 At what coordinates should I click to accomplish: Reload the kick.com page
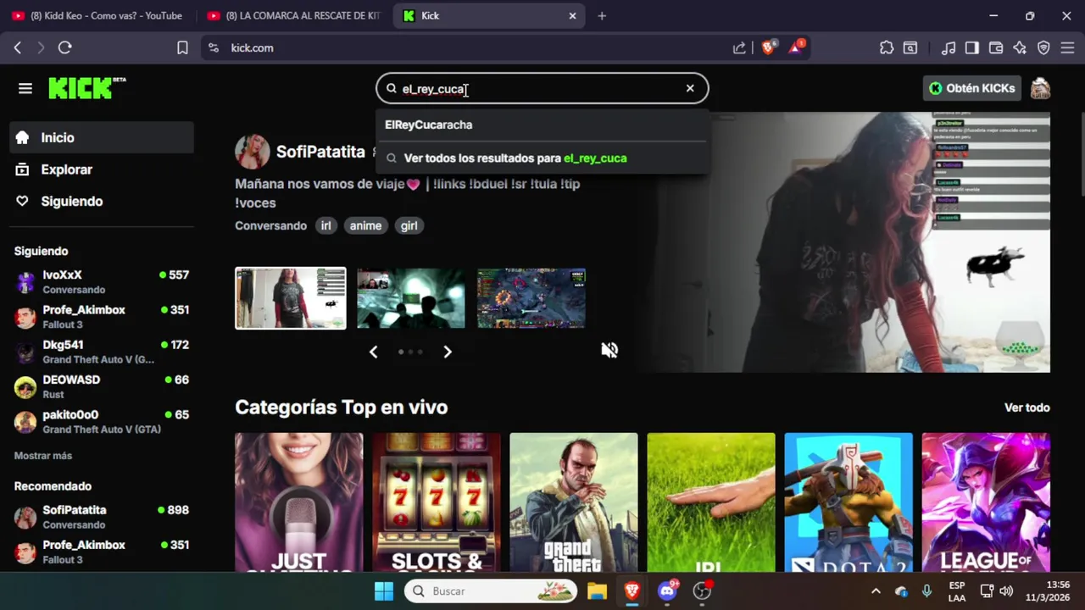(64, 48)
